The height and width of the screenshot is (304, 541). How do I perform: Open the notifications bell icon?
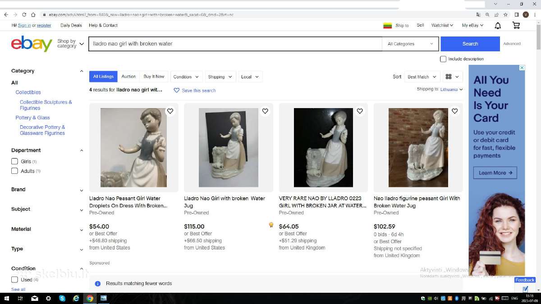coord(498,26)
